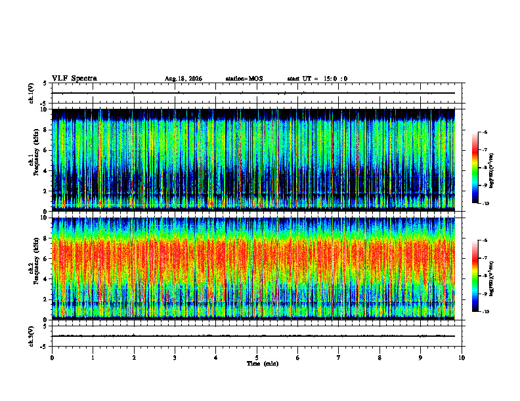
Task: Click the time axis tick label "7"
Action: (x=339, y=358)
